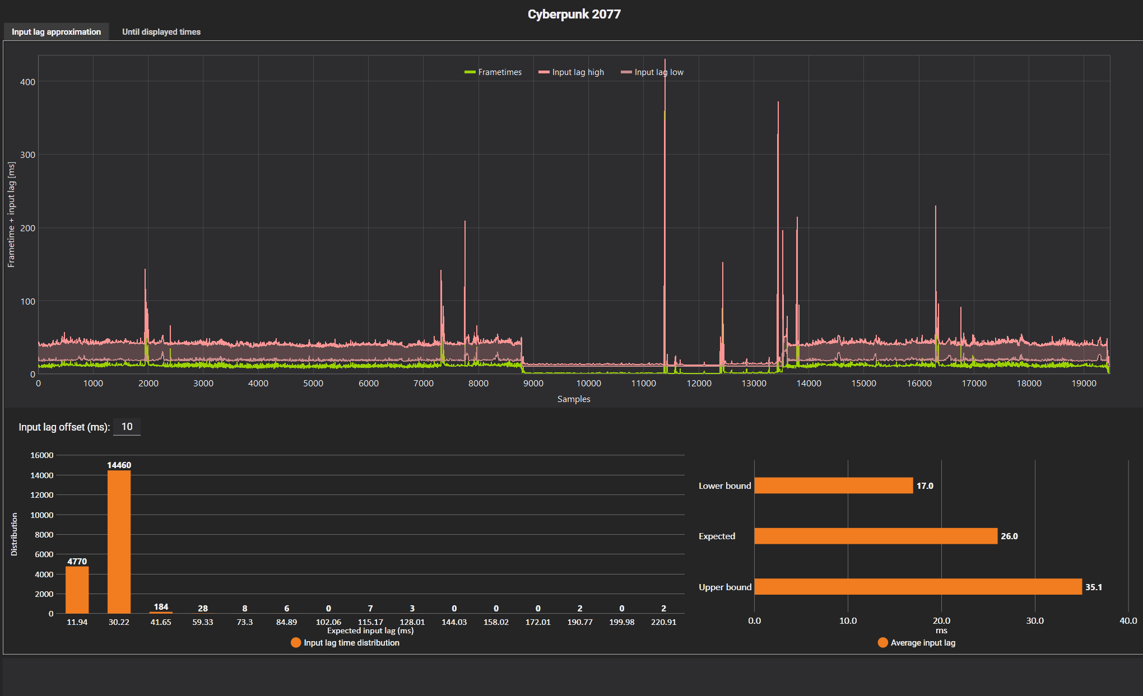
Task: Click the orange Average input lag legend dot
Action: [882, 643]
